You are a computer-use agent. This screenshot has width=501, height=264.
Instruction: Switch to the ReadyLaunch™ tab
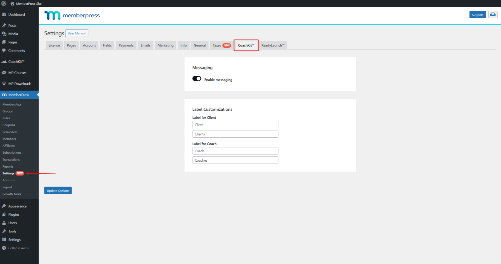(273, 45)
